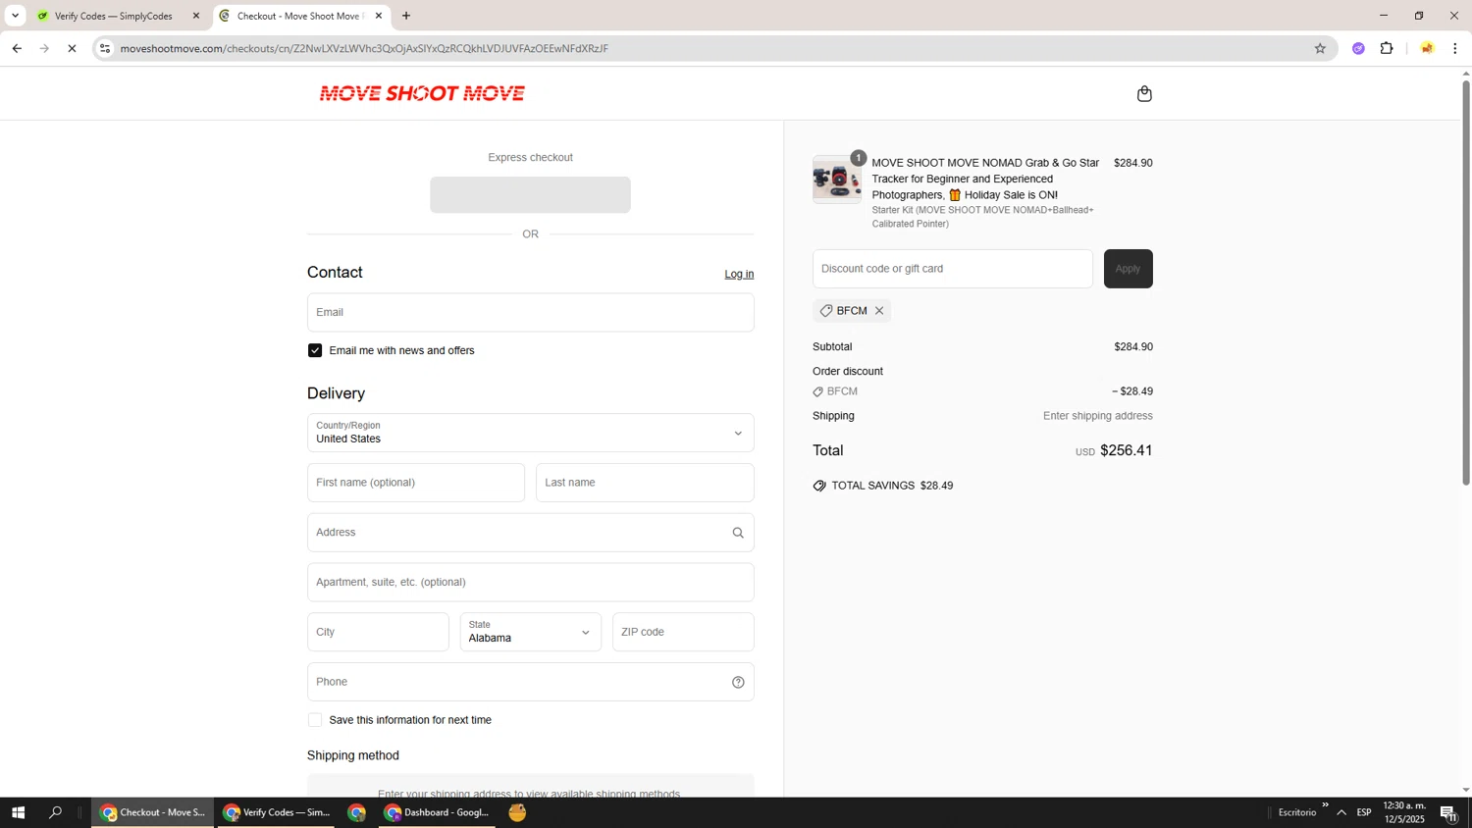Click the browser address bar URL

[x=364, y=48]
